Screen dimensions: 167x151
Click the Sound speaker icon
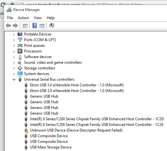[19, 62]
